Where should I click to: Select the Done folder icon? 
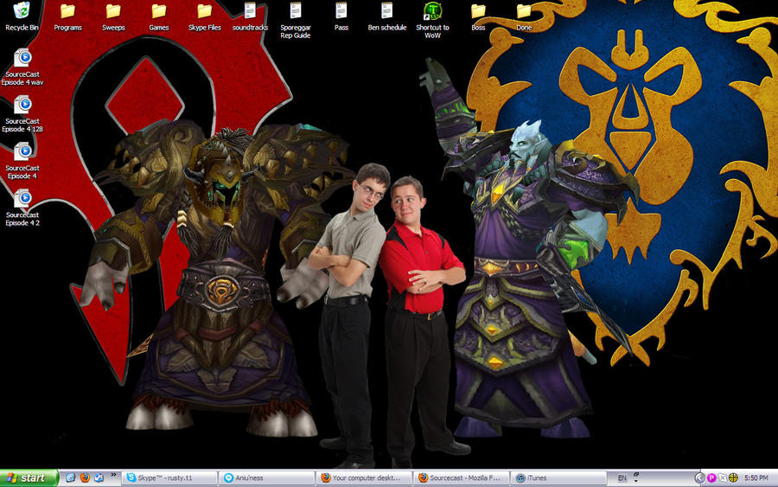coord(524,16)
